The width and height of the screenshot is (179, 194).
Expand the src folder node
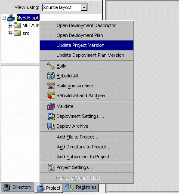(9, 34)
